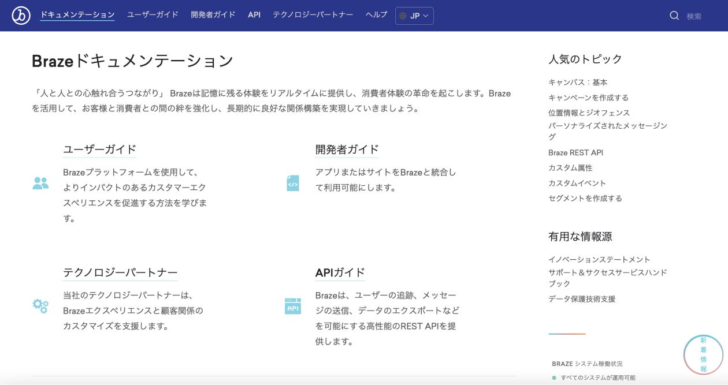Open カスタムイベント topic link
728x385 pixels.
[577, 183]
